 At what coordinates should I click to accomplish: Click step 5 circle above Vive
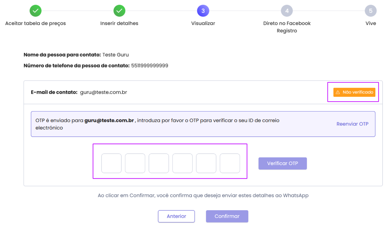(371, 11)
